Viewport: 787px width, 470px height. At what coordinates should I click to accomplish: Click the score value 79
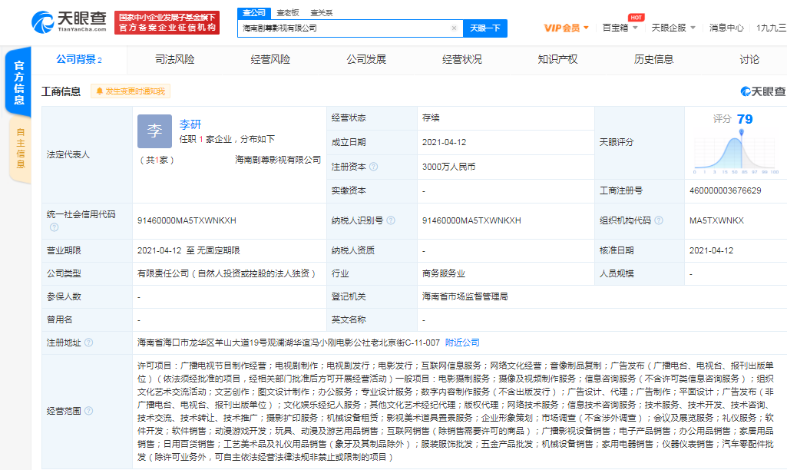(745, 119)
